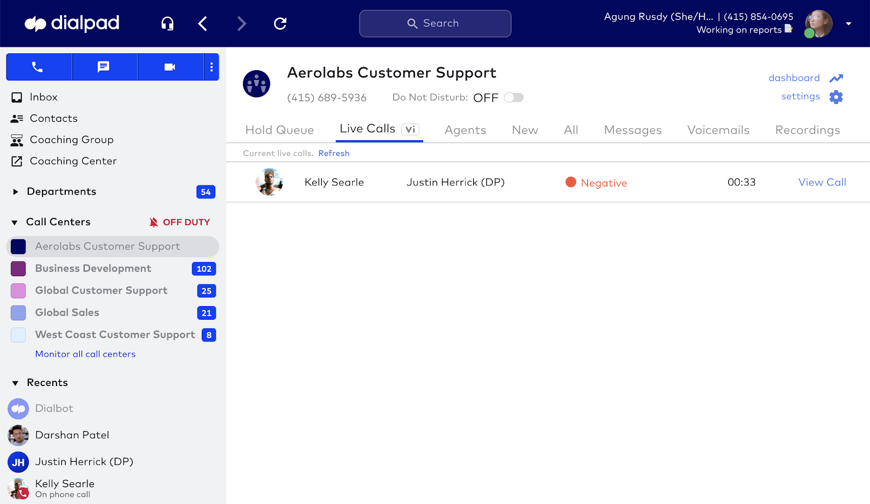Start a call with the phone button

pyautogui.click(x=38, y=67)
